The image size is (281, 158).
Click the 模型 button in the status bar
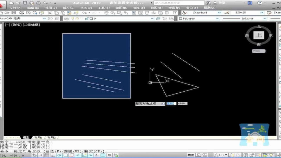[191, 155]
